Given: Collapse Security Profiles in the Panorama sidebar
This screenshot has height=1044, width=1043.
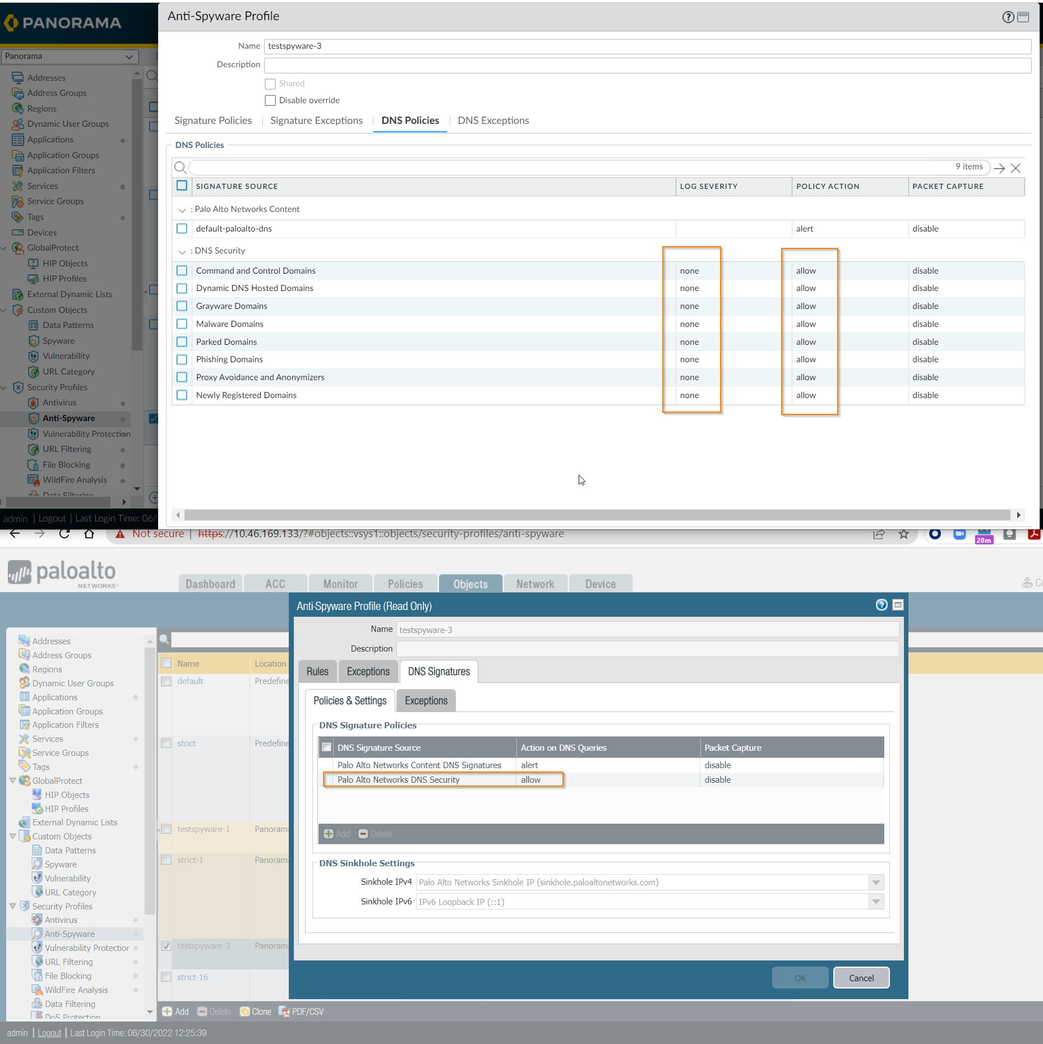Looking at the screenshot, I should (4, 387).
